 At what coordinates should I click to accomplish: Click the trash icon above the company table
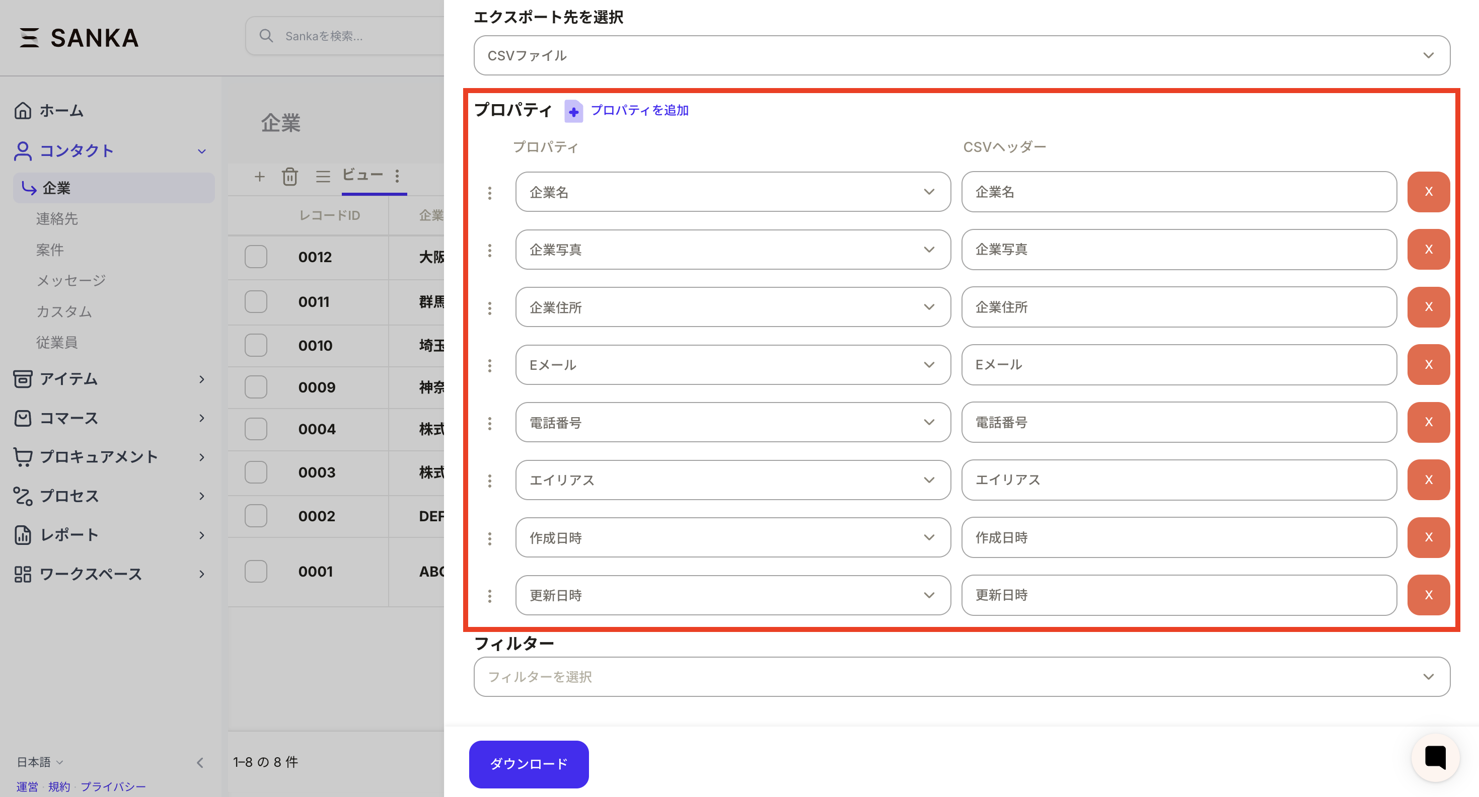tap(290, 177)
